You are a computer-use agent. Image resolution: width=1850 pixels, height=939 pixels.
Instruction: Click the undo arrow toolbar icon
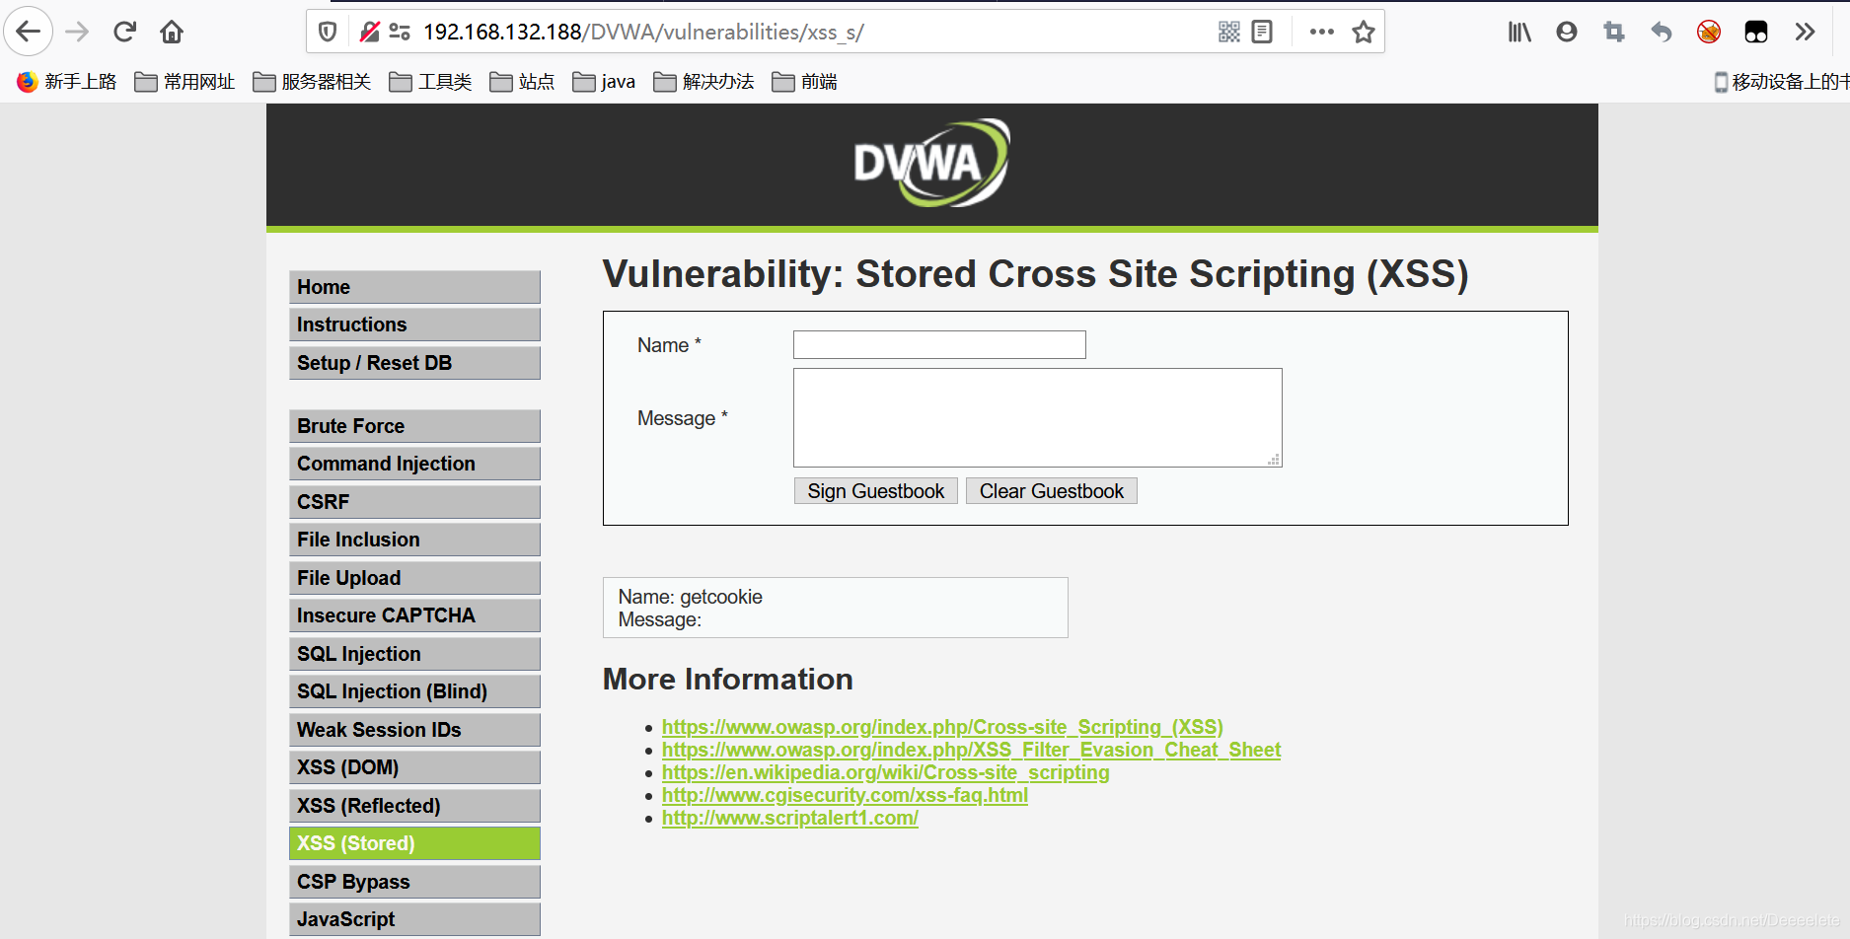coord(1662,32)
